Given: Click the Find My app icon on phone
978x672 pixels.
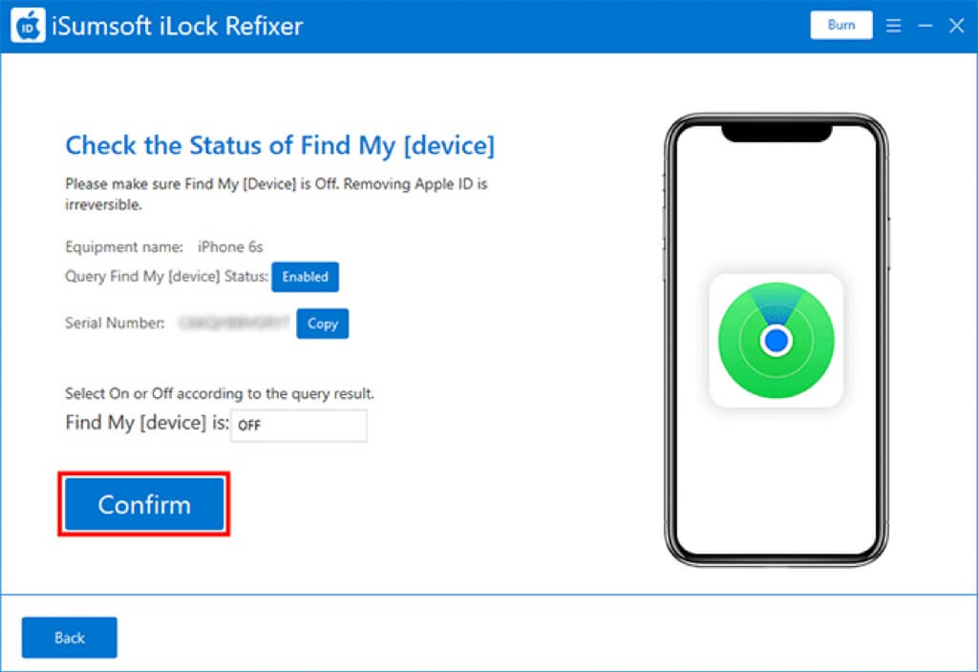Looking at the screenshot, I should pyautogui.click(x=776, y=341).
